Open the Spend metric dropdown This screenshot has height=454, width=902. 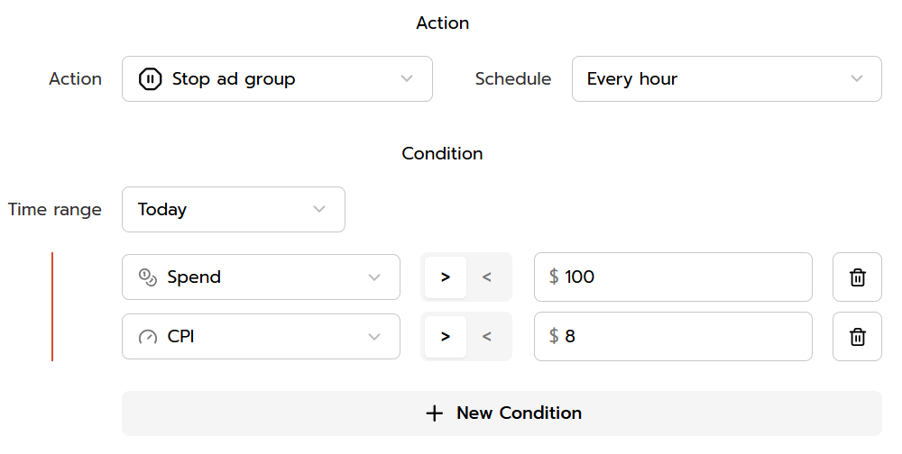pos(261,277)
